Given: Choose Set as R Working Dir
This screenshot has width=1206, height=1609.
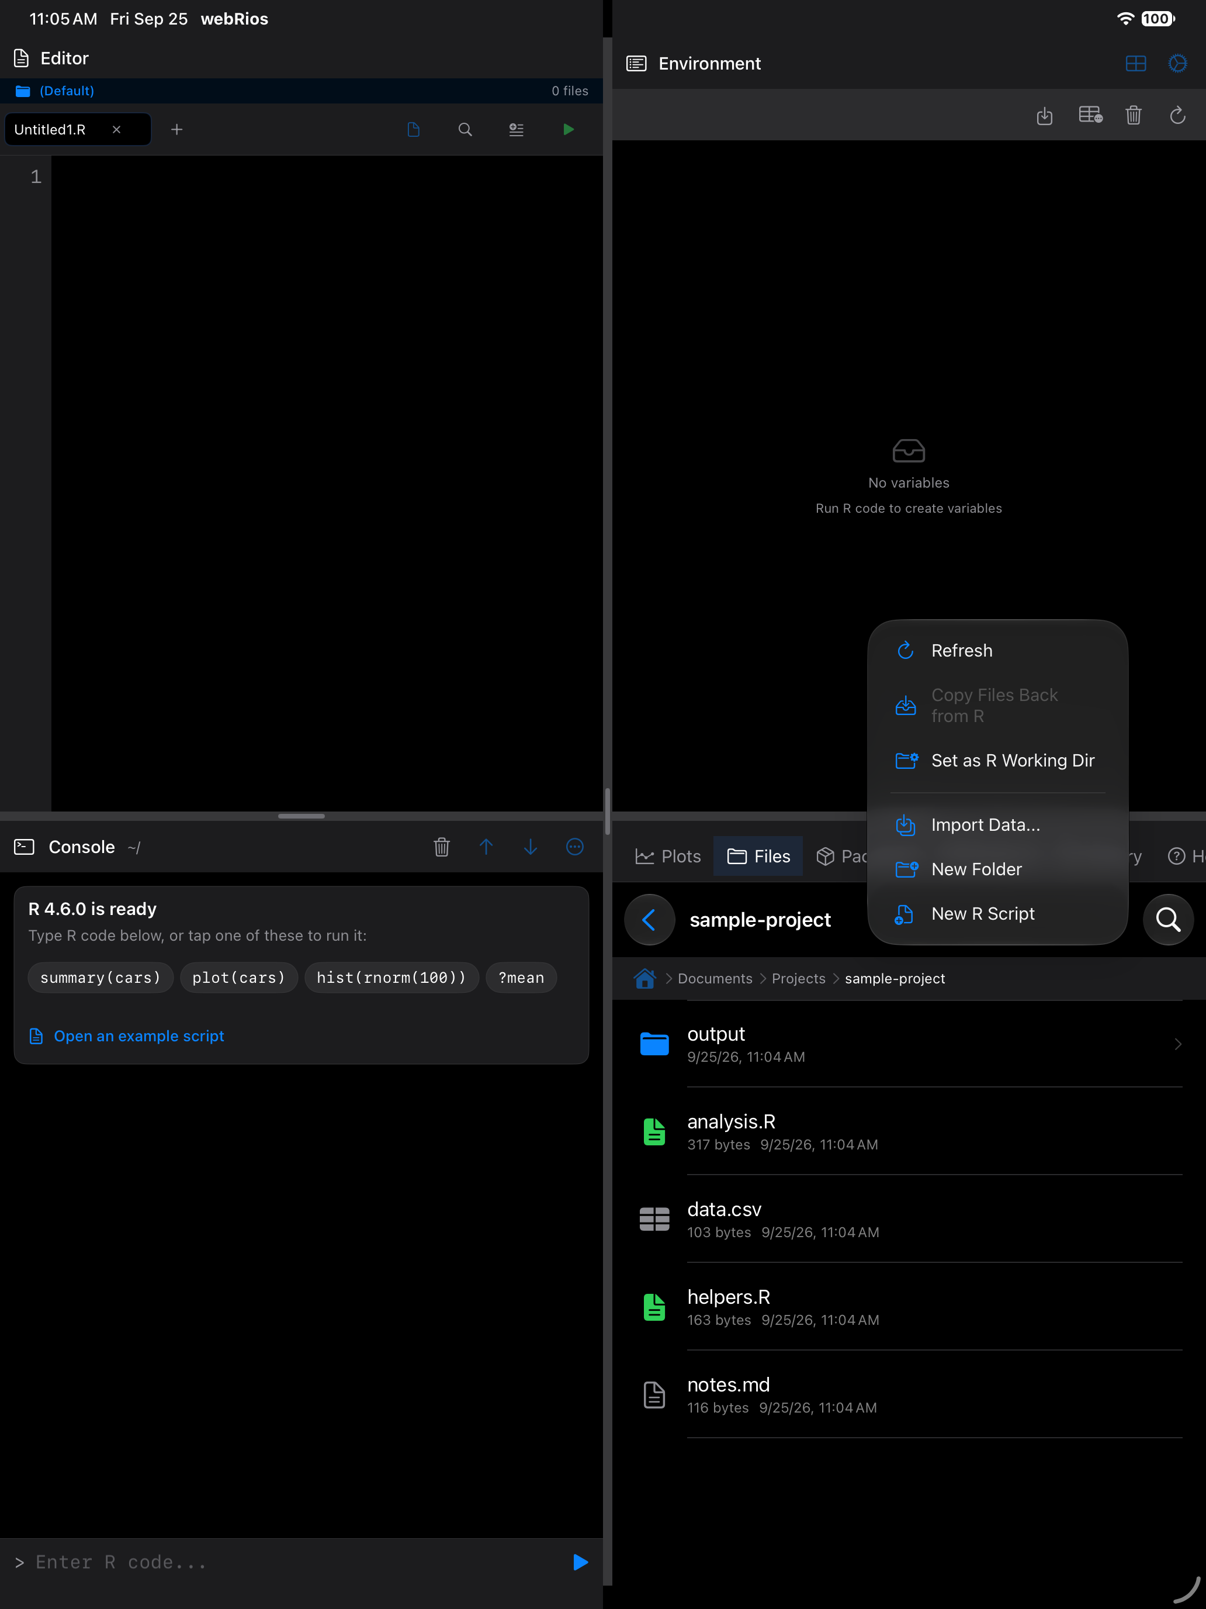Looking at the screenshot, I should [997, 760].
